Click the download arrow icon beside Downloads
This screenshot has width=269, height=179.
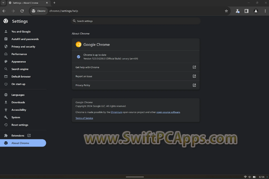6,103
